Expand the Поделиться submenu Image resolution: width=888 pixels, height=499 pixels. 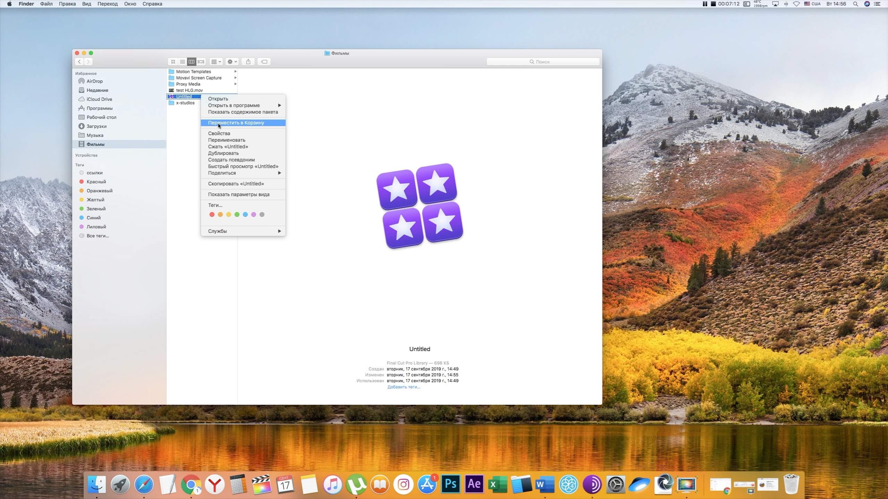tap(243, 173)
